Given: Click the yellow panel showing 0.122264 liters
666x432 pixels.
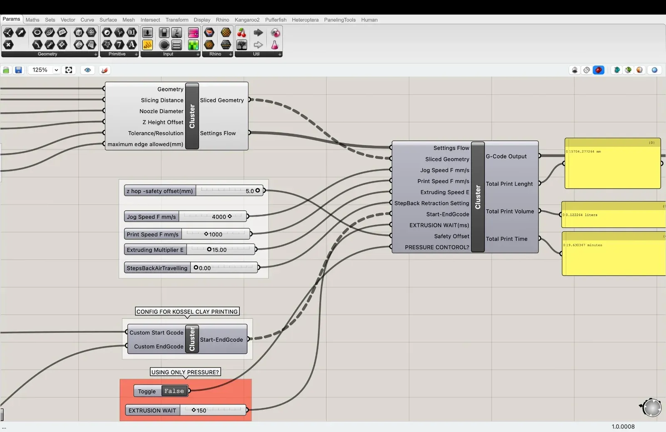Looking at the screenshot, I should point(614,215).
